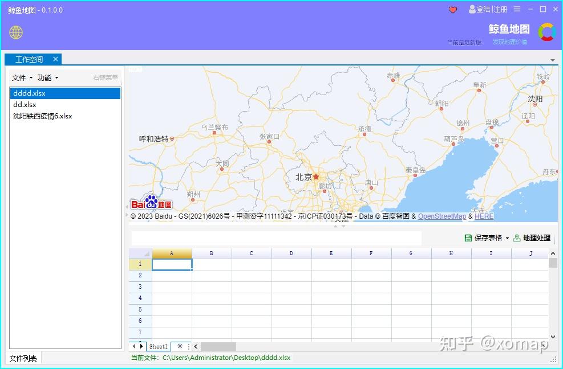Select dd.xlsx in file list
The height and width of the screenshot is (369, 563).
tap(65, 105)
